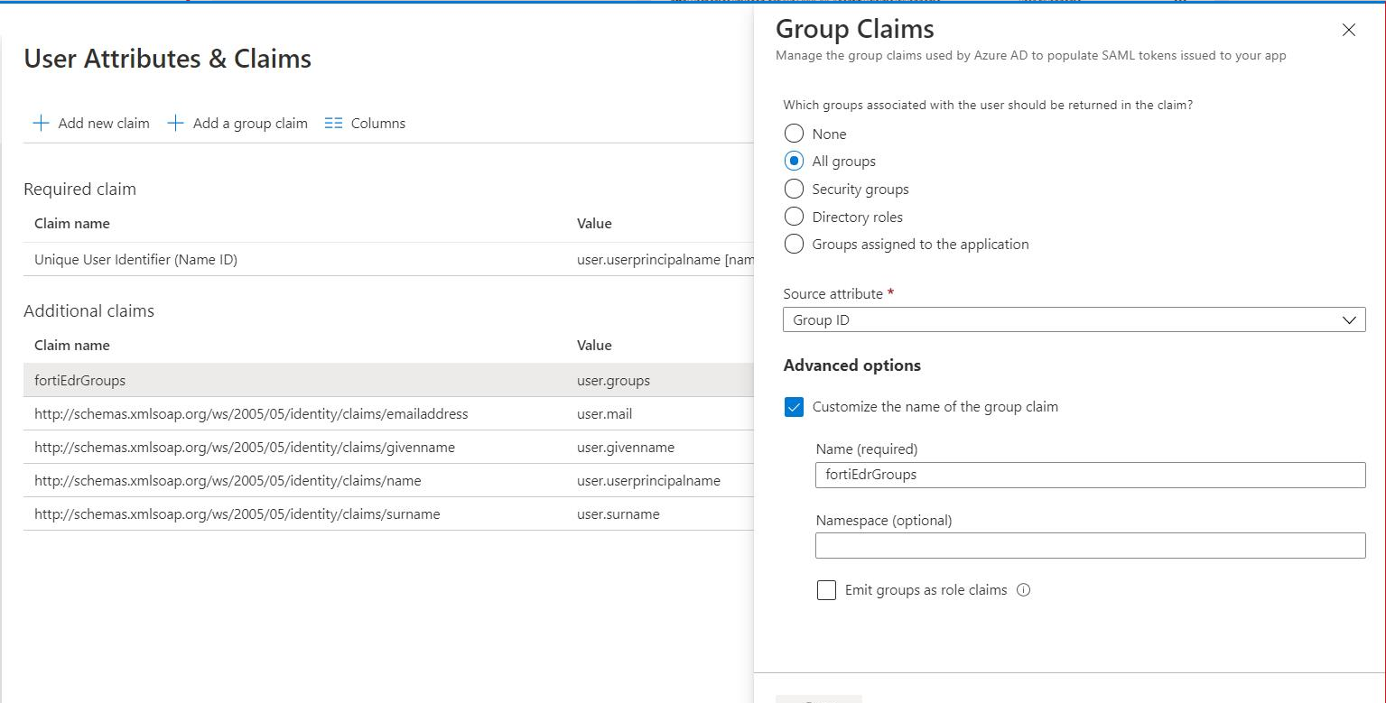Click the plus icon for Add new claim
Screen dimensions: 1386x703
[x=41, y=124]
